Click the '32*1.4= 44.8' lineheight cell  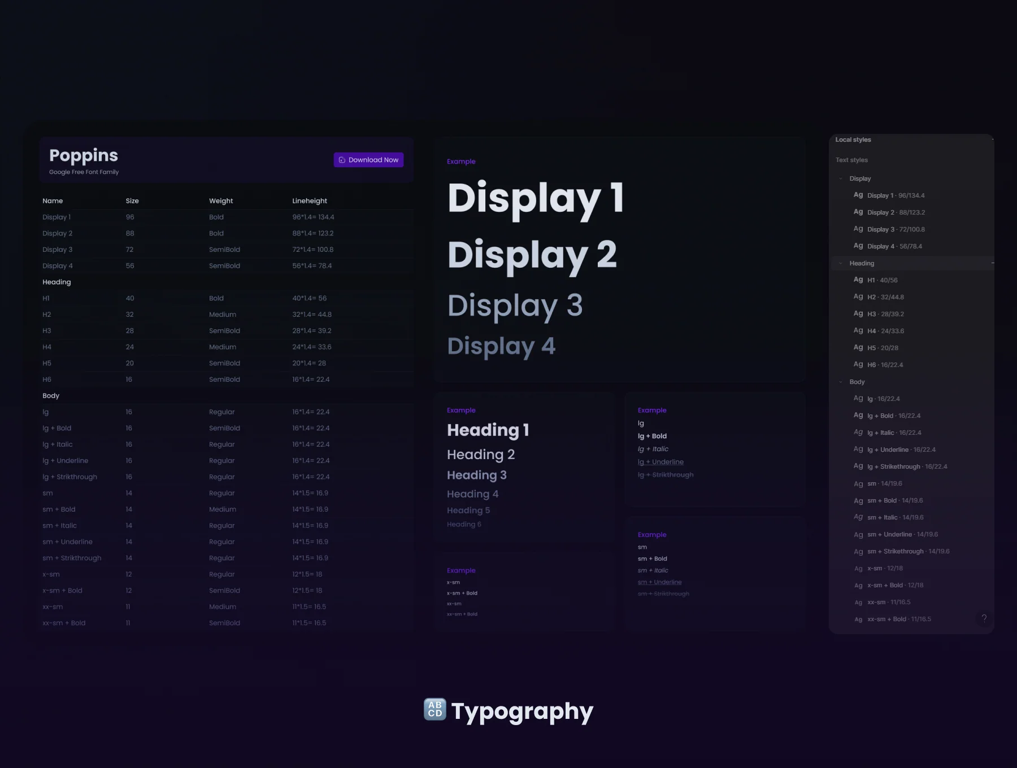tap(312, 315)
